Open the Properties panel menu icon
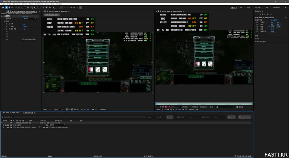 286,18
